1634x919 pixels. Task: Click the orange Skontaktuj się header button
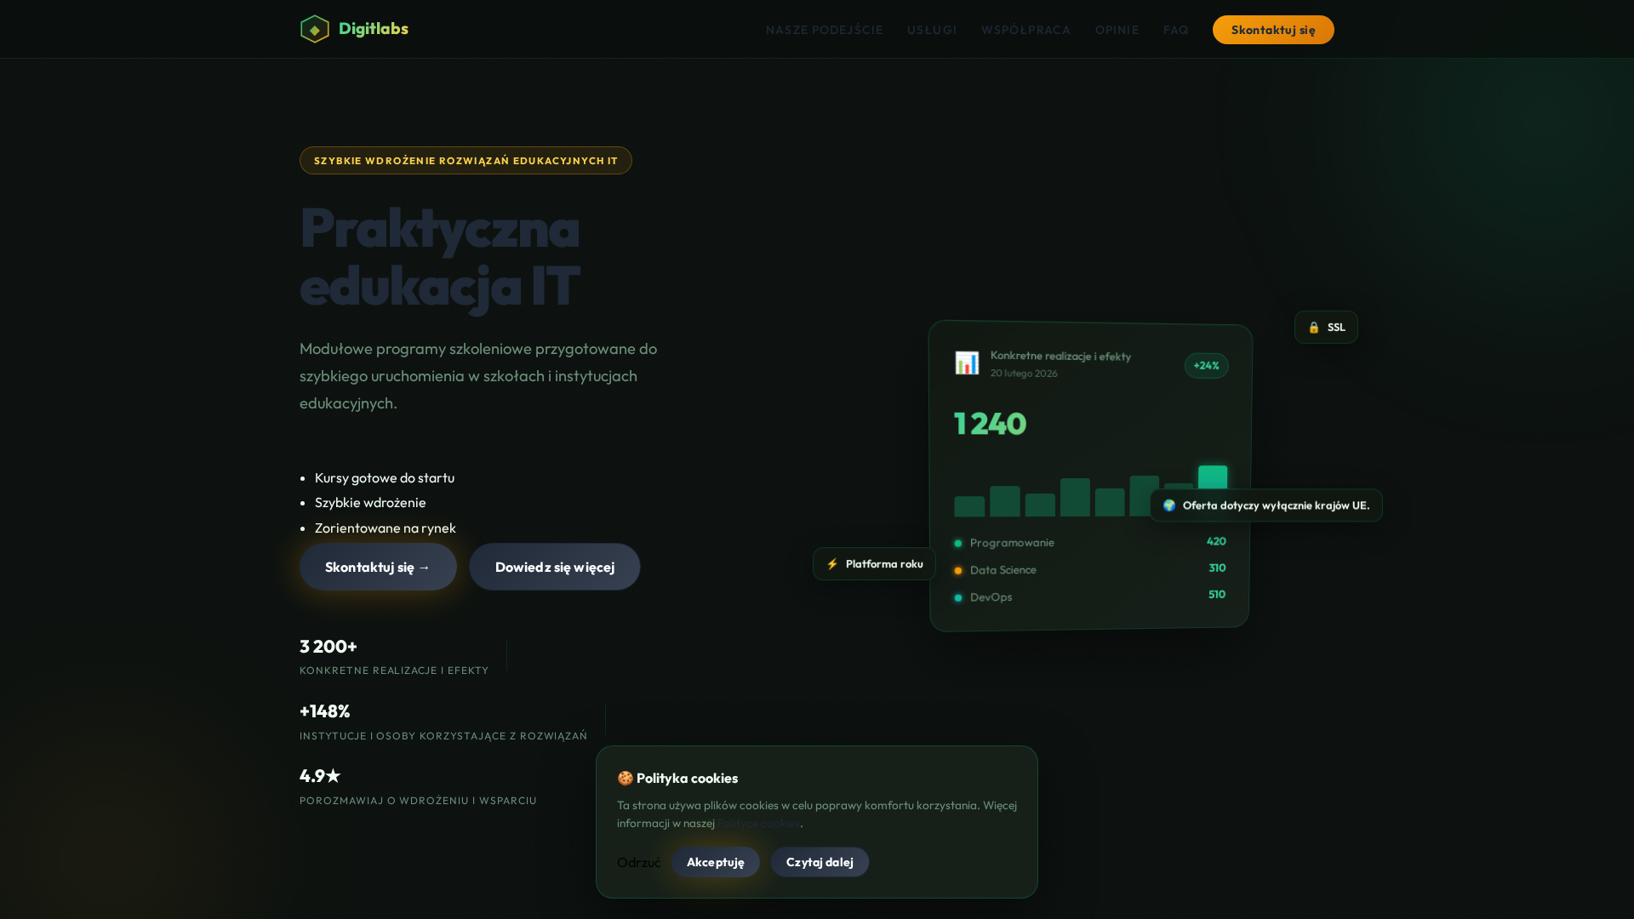tap(1273, 30)
